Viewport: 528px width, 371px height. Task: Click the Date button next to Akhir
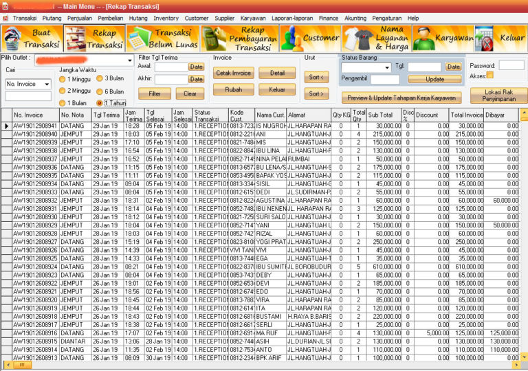[196, 79]
